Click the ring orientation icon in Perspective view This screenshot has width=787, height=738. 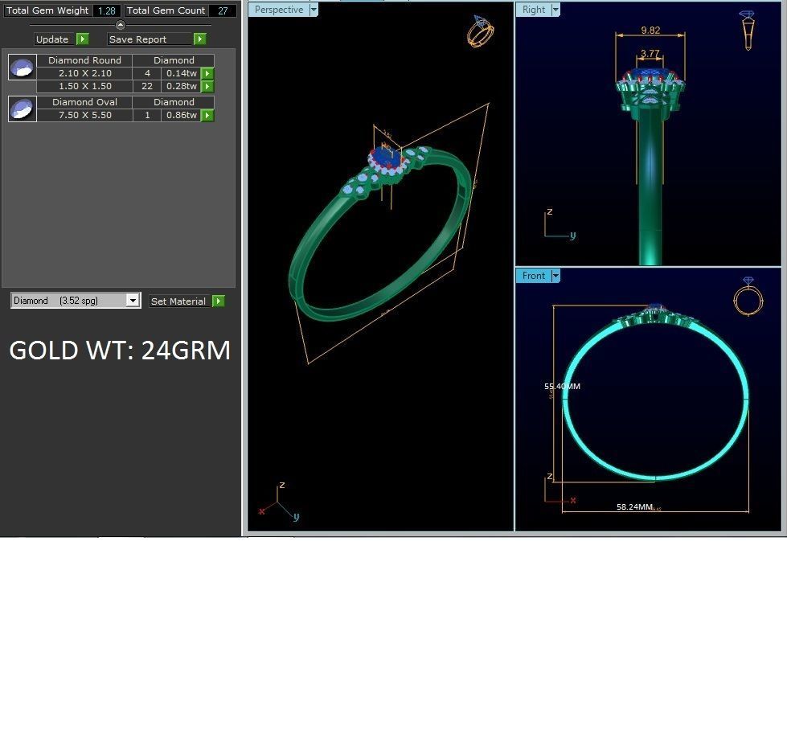click(x=481, y=31)
